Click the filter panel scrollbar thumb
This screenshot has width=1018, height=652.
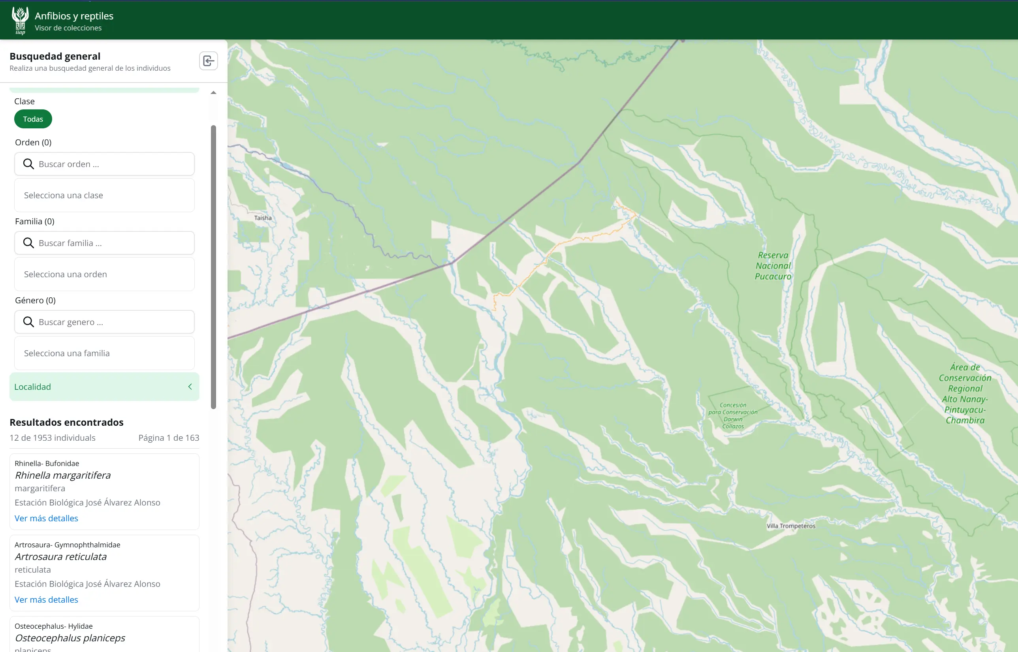[213, 267]
